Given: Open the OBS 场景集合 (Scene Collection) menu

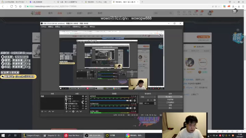Looking at the screenshot, I should point(76,27).
